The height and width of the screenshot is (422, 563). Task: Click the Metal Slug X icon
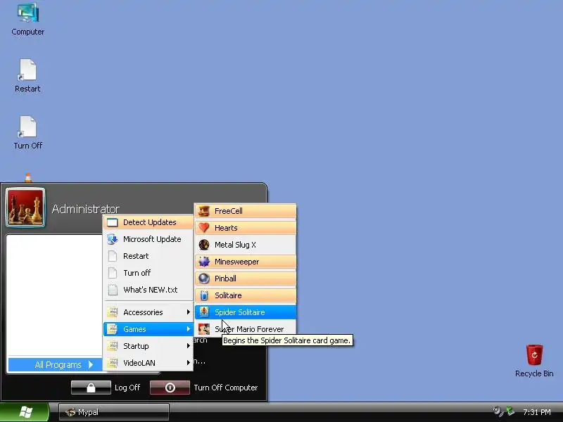click(x=204, y=245)
